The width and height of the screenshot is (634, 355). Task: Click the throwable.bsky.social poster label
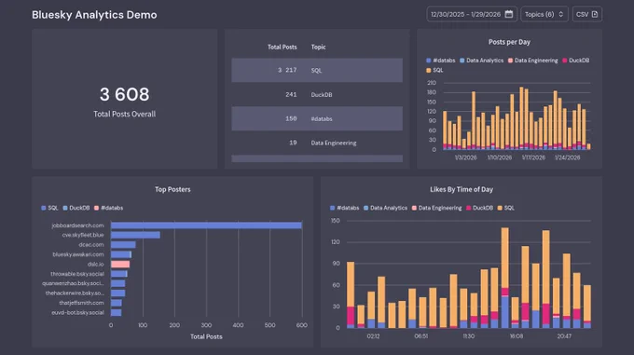76,274
